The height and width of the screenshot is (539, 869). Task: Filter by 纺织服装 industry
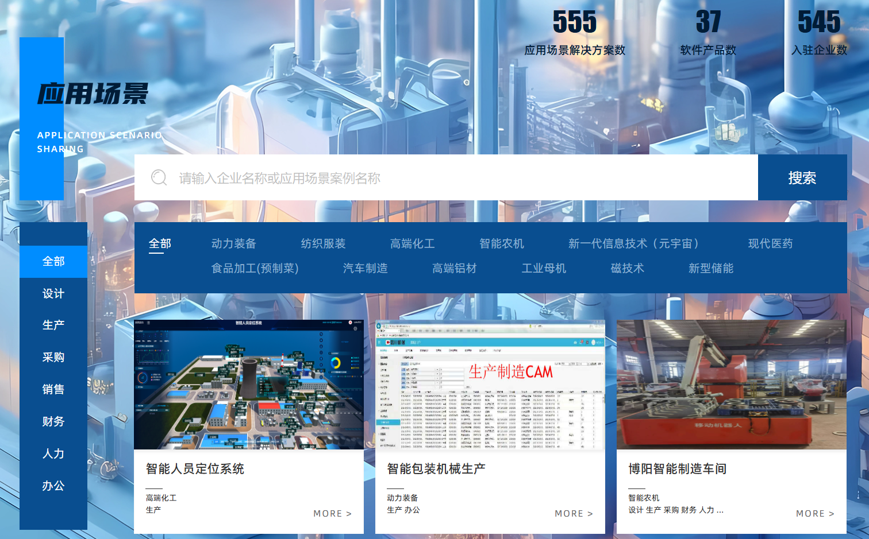click(x=323, y=243)
